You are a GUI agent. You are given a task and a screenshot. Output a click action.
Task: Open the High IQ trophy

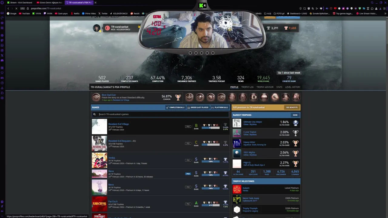(247, 163)
